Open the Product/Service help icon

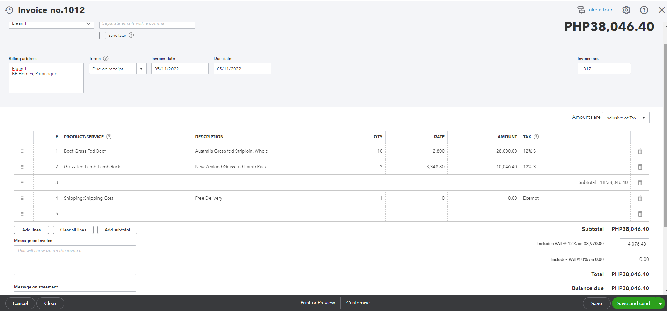[109, 137]
